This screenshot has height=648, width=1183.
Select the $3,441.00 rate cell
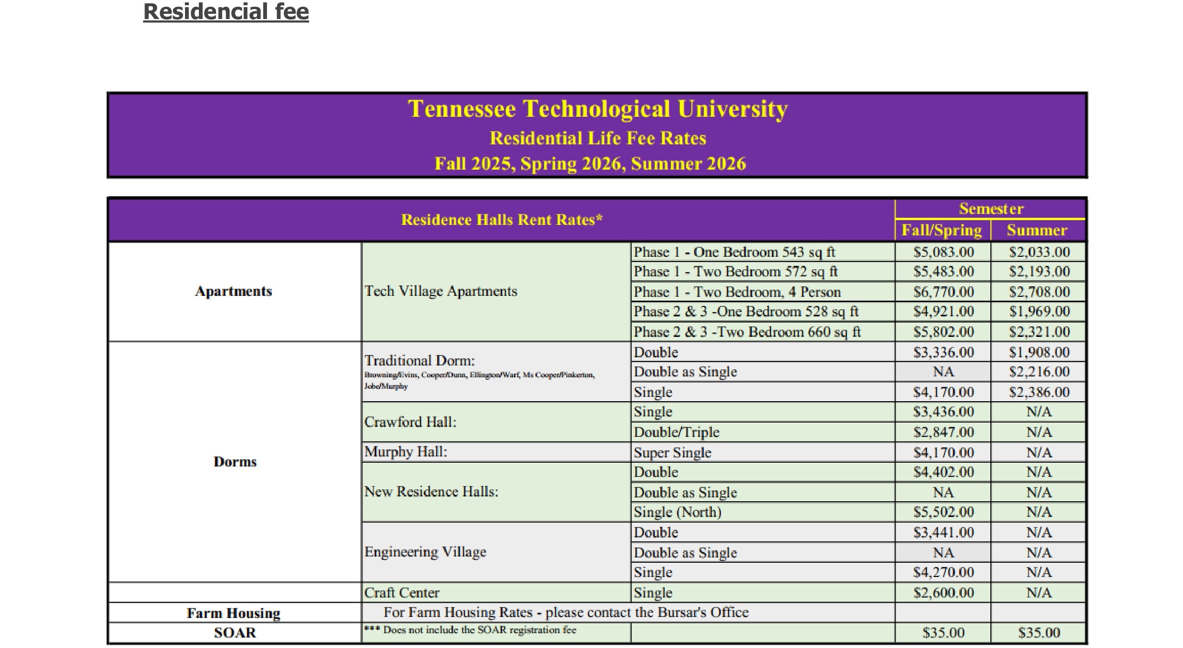944,532
